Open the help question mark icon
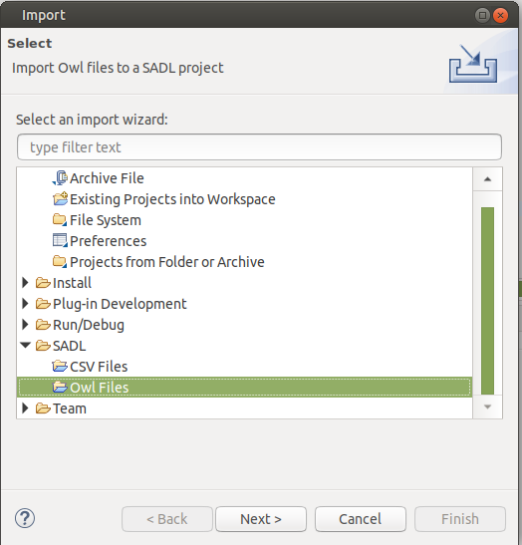The image size is (522, 545). (25, 518)
